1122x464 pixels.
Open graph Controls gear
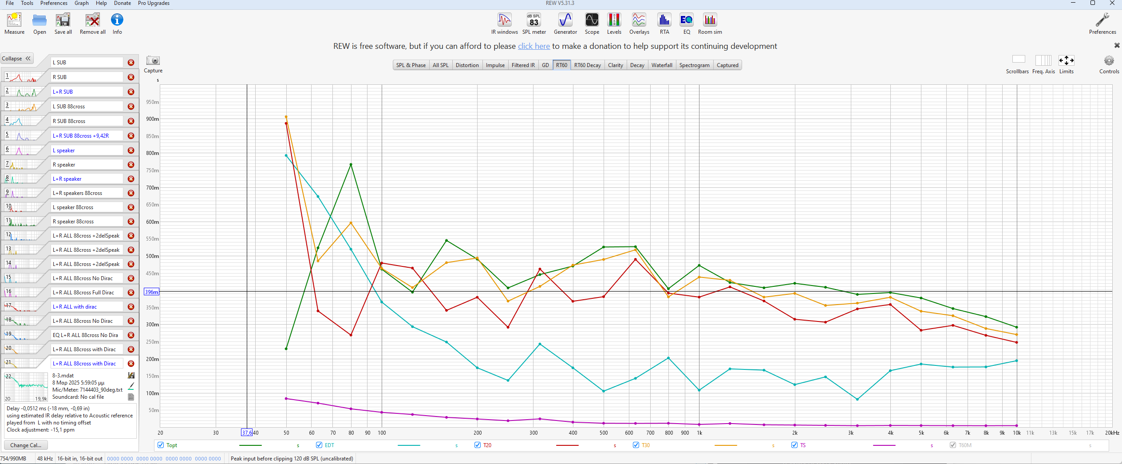1109,61
